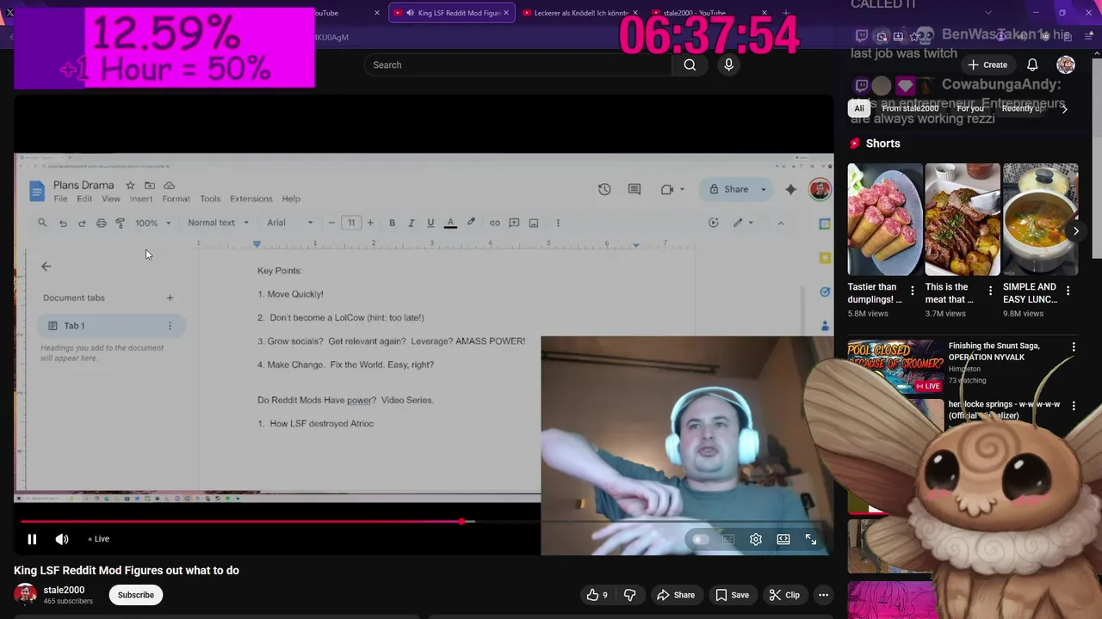Close the Leckerer als Knödel tab
This screenshot has height=619, width=1102.
[x=635, y=13]
